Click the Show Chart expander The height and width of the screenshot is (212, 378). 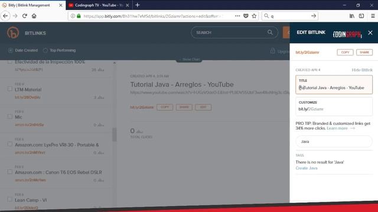(189, 59)
